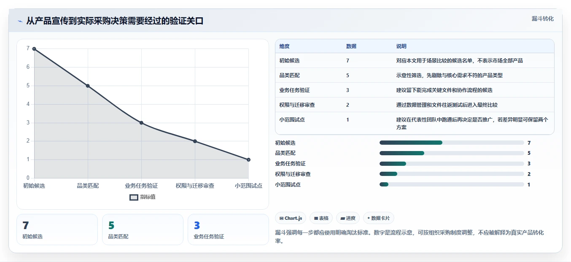Click the chart data point for 权限与迁移审查
This screenshot has width=571, height=262.
click(195, 141)
